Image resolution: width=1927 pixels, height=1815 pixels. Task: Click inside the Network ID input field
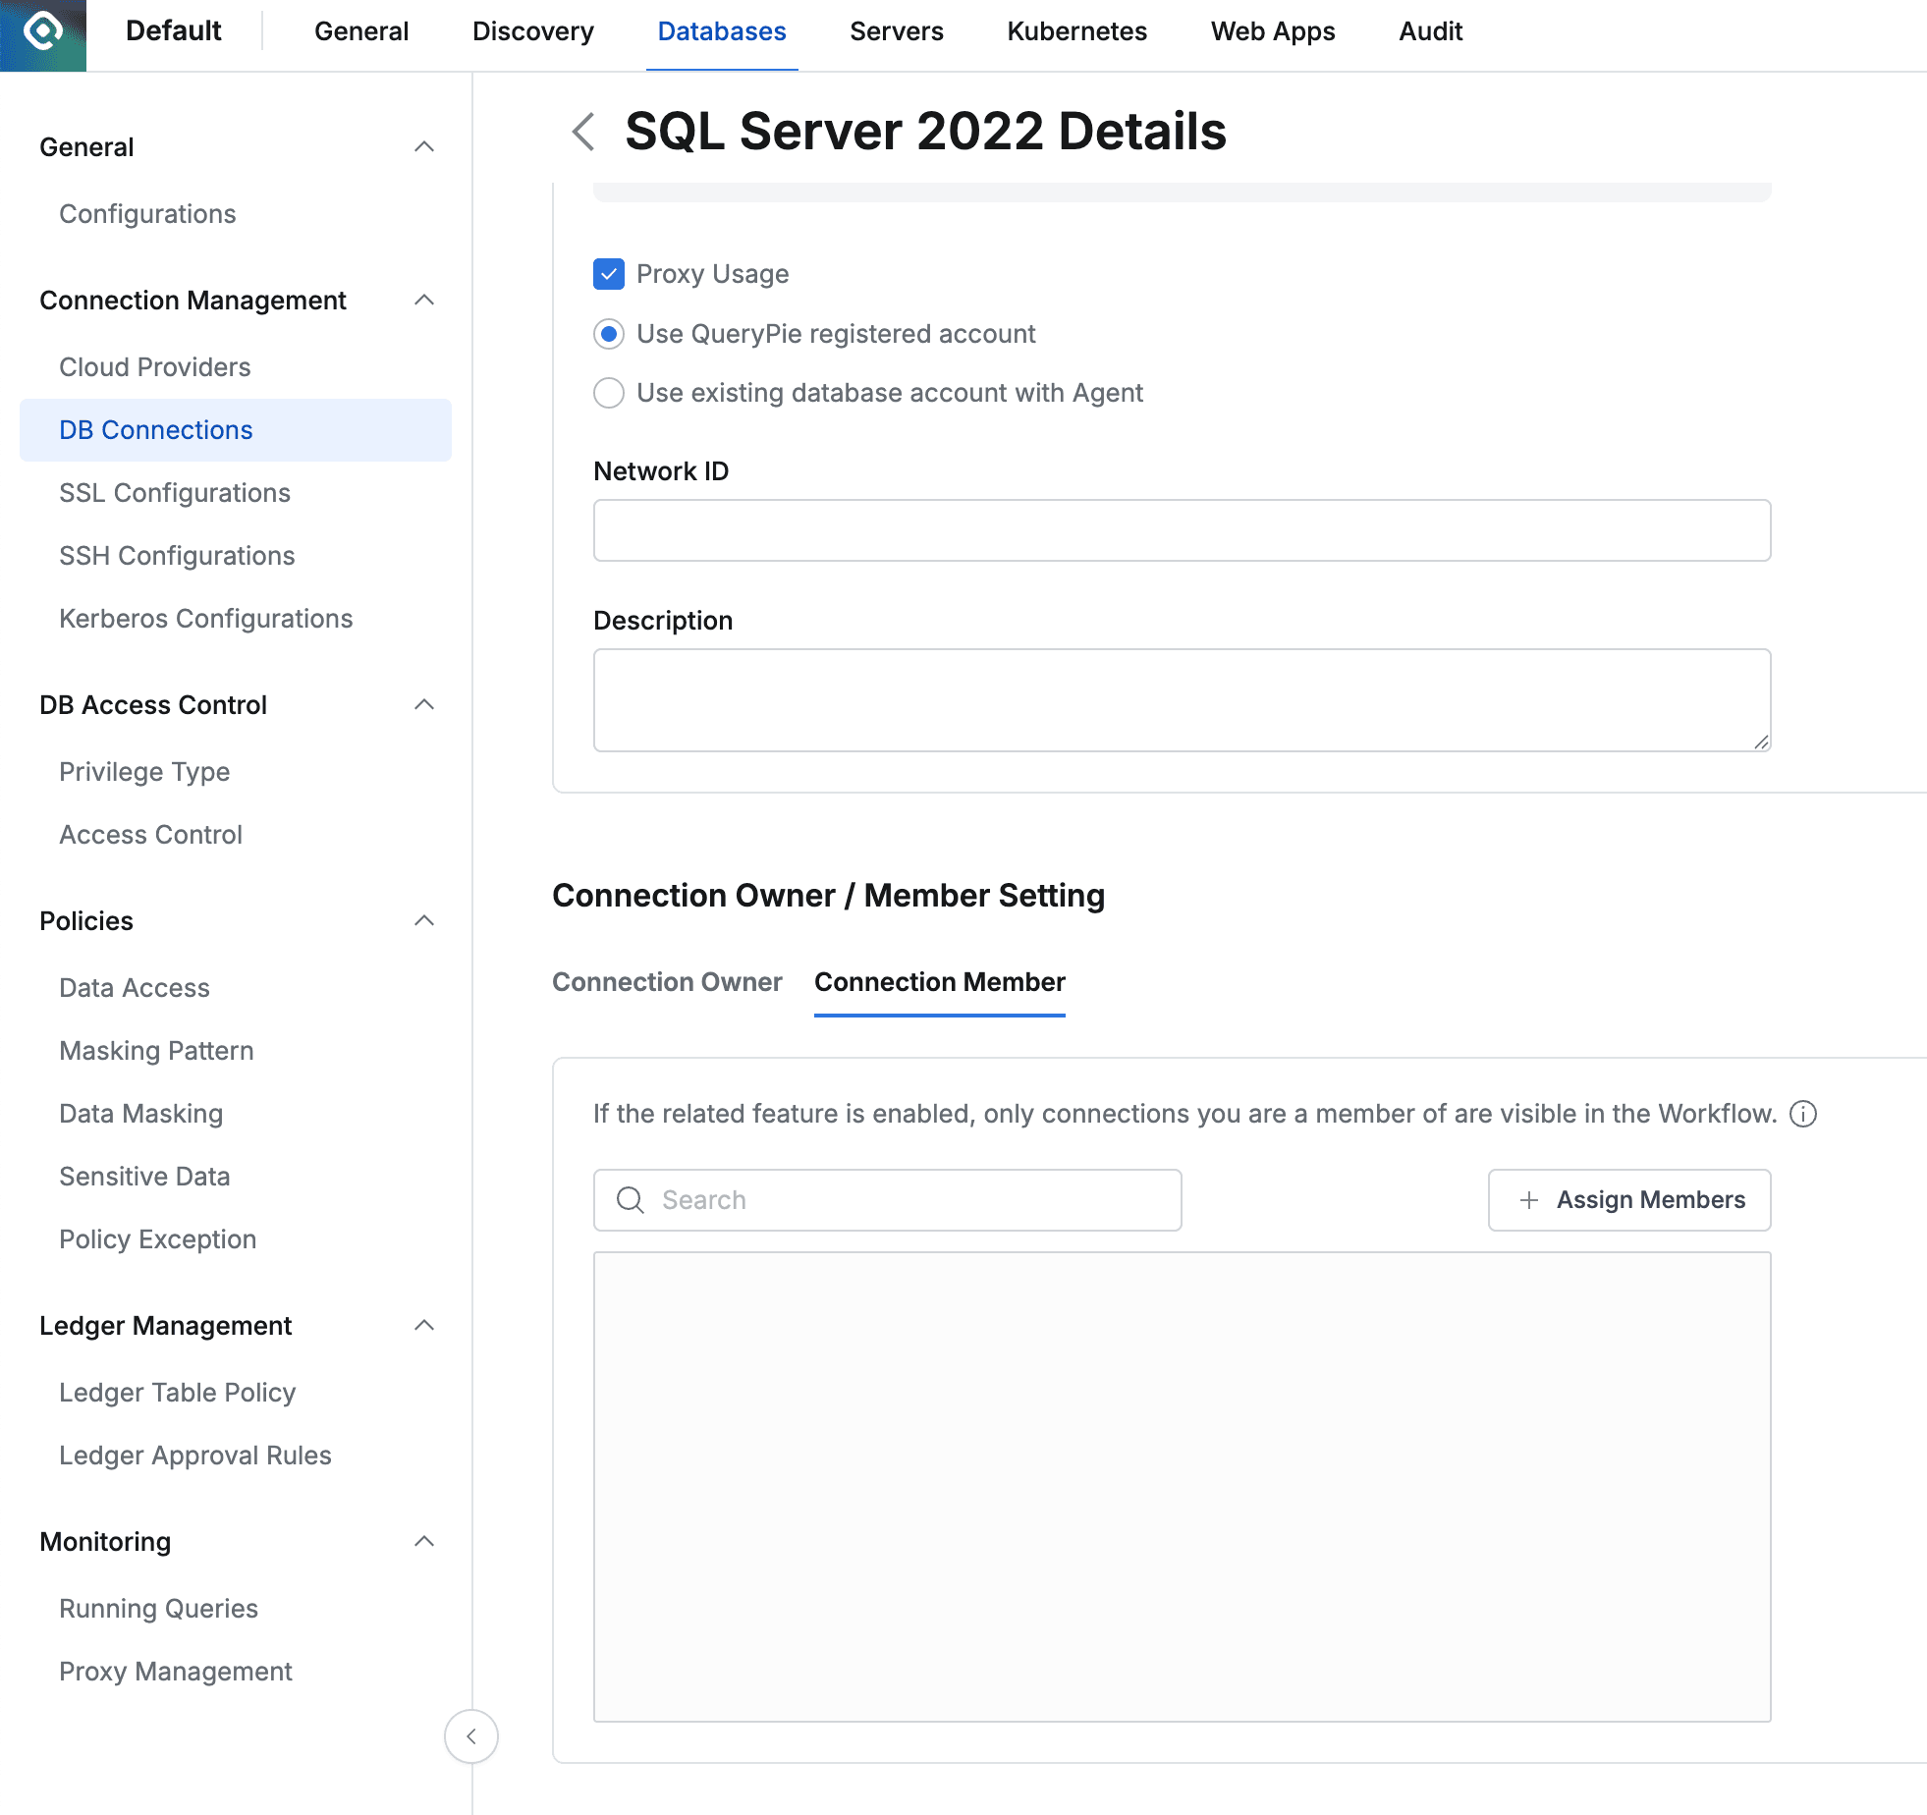coord(1179,530)
